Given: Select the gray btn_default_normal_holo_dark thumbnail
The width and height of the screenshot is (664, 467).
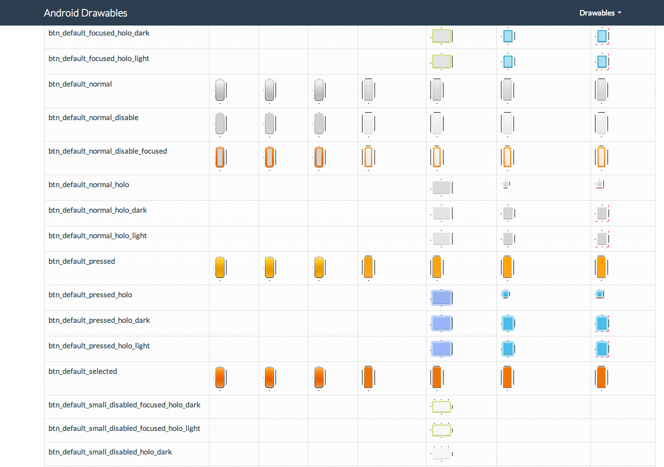Looking at the screenshot, I should click(441, 213).
